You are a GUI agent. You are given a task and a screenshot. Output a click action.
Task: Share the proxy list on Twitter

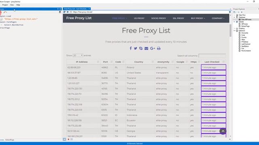(x=136, y=48)
